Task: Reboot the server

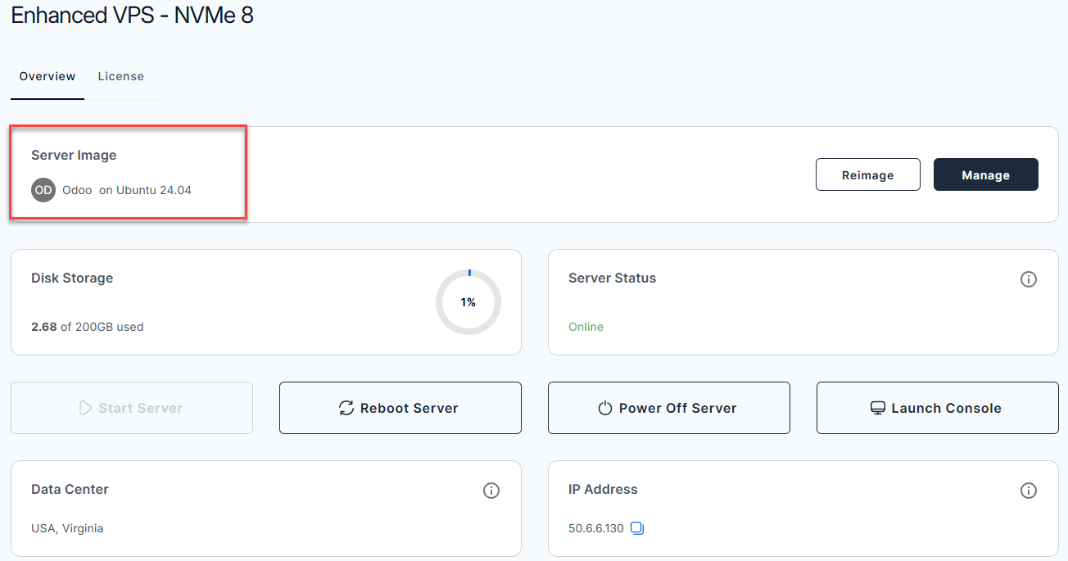Action: tap(400, 407)
